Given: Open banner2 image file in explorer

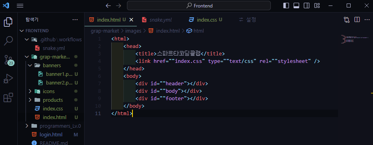Looking at the screenshot, I should pos(59,83).
